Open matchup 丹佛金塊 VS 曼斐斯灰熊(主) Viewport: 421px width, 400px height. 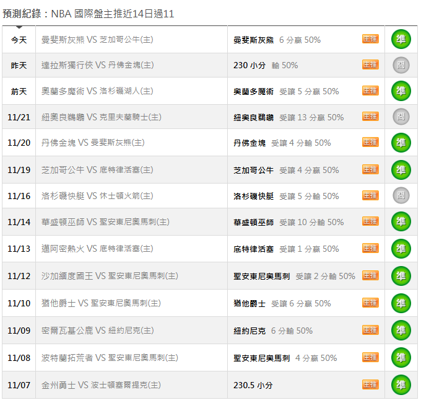click(93, 143)
